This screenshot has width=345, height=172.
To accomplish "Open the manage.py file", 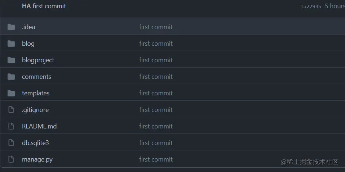I will [37, 159].
